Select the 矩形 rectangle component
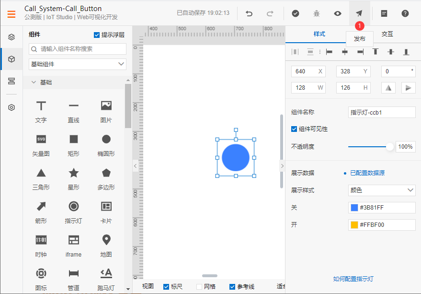421x294 pixels. coord(74,145)
